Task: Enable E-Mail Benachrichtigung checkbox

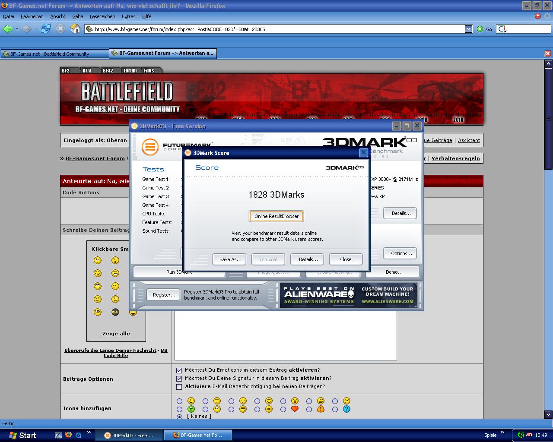Action: click(x=179, y=387)
